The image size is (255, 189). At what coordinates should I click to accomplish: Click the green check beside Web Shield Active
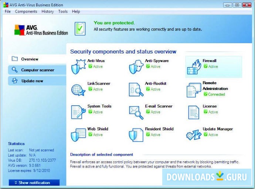90,134
